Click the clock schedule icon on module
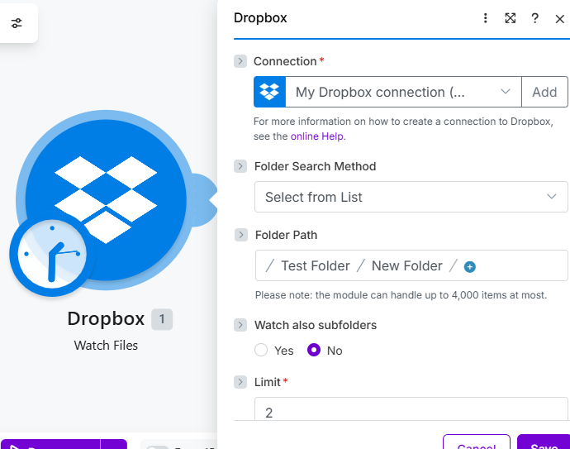Image resolution: width=570 pixels, height=449 pixels. 52,254
